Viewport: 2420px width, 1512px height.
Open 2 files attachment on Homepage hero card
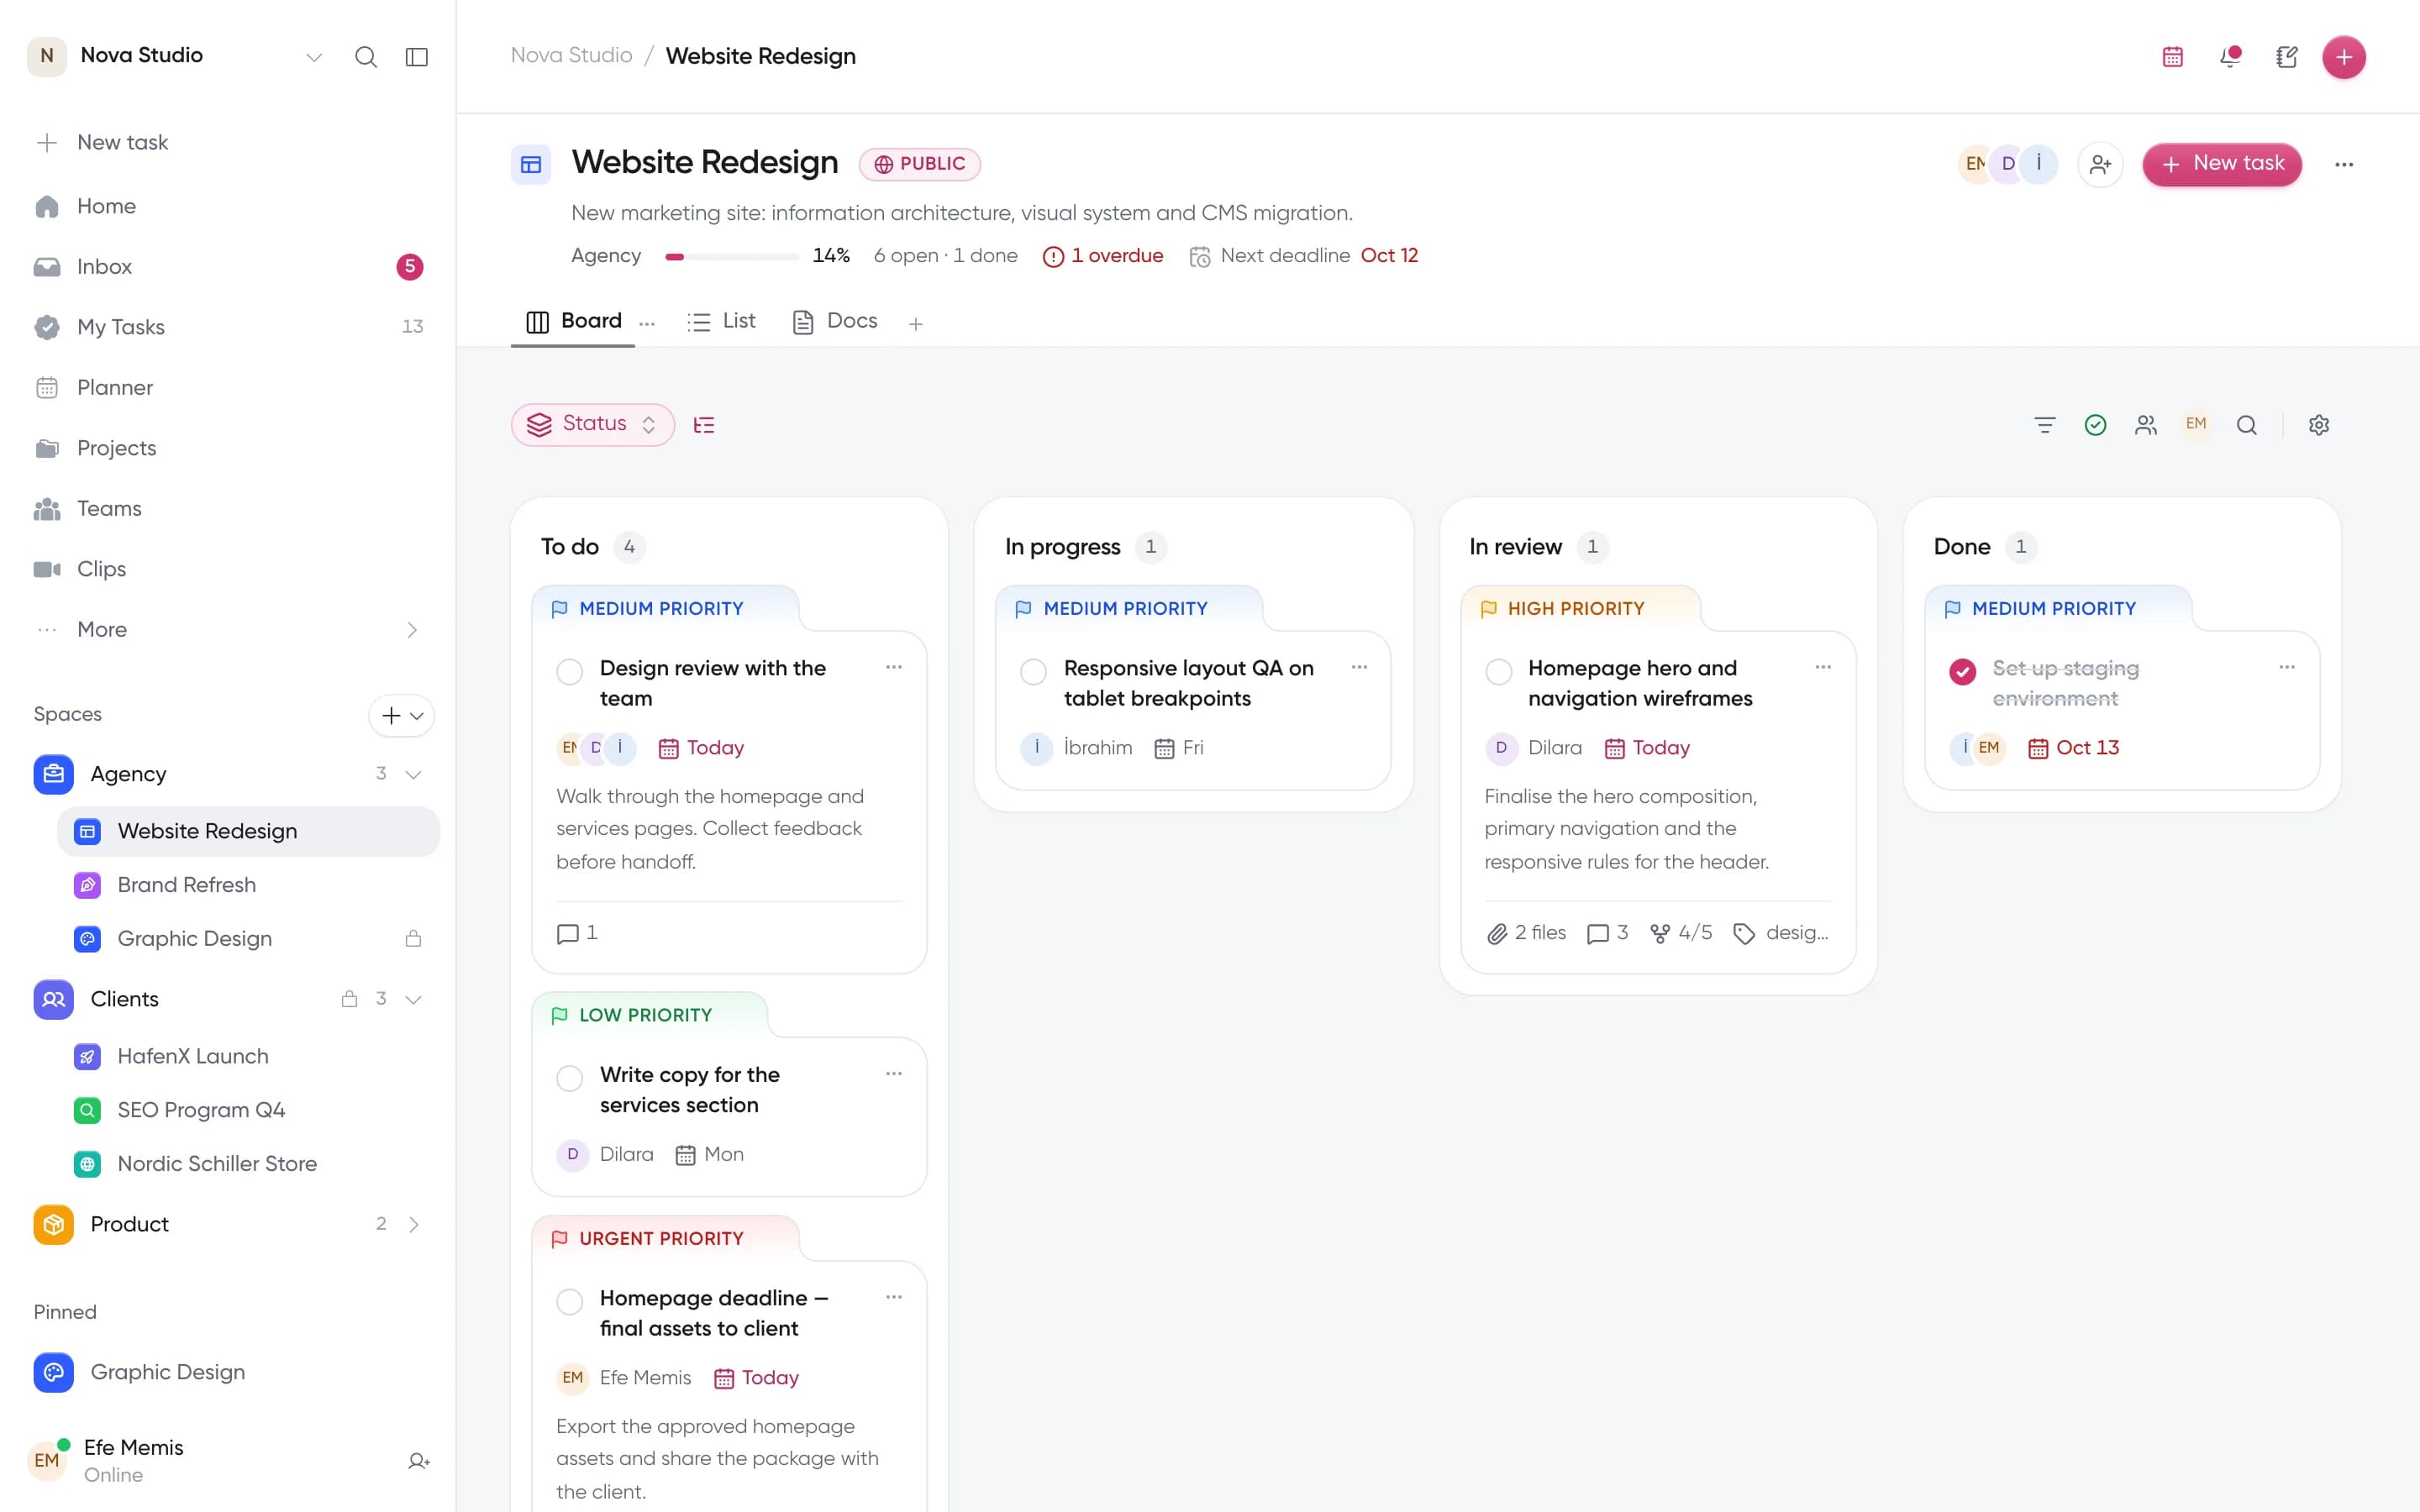coord(1525,933)
